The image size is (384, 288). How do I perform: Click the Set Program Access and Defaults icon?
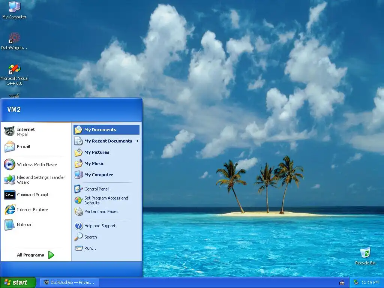pyautogui.click(x=79, y=200)
